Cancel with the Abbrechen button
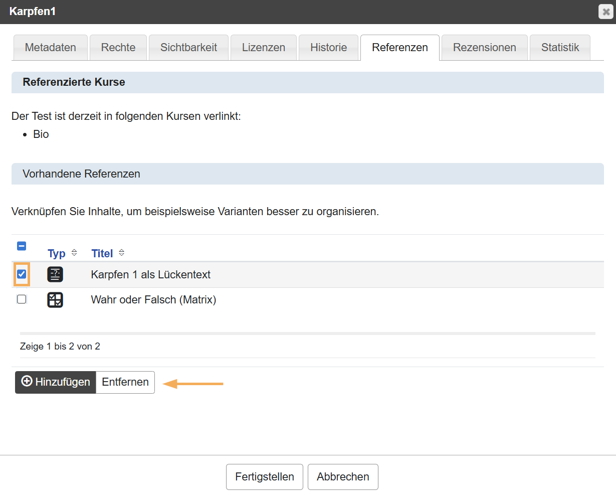Screen dimensions: 616x499 pyautogui.click(x=343, y=476)
